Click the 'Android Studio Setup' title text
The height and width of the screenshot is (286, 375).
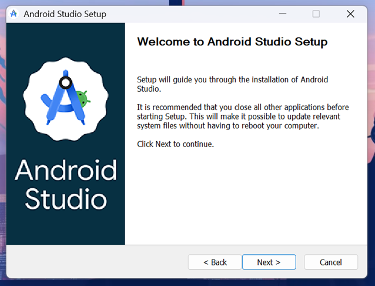(x=65, y=14)
